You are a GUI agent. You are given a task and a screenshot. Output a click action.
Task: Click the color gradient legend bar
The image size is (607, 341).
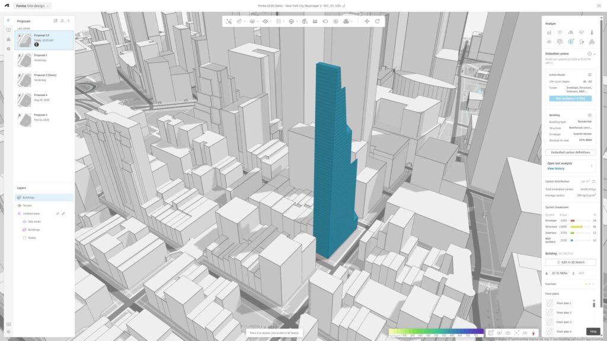click(436, 332)
